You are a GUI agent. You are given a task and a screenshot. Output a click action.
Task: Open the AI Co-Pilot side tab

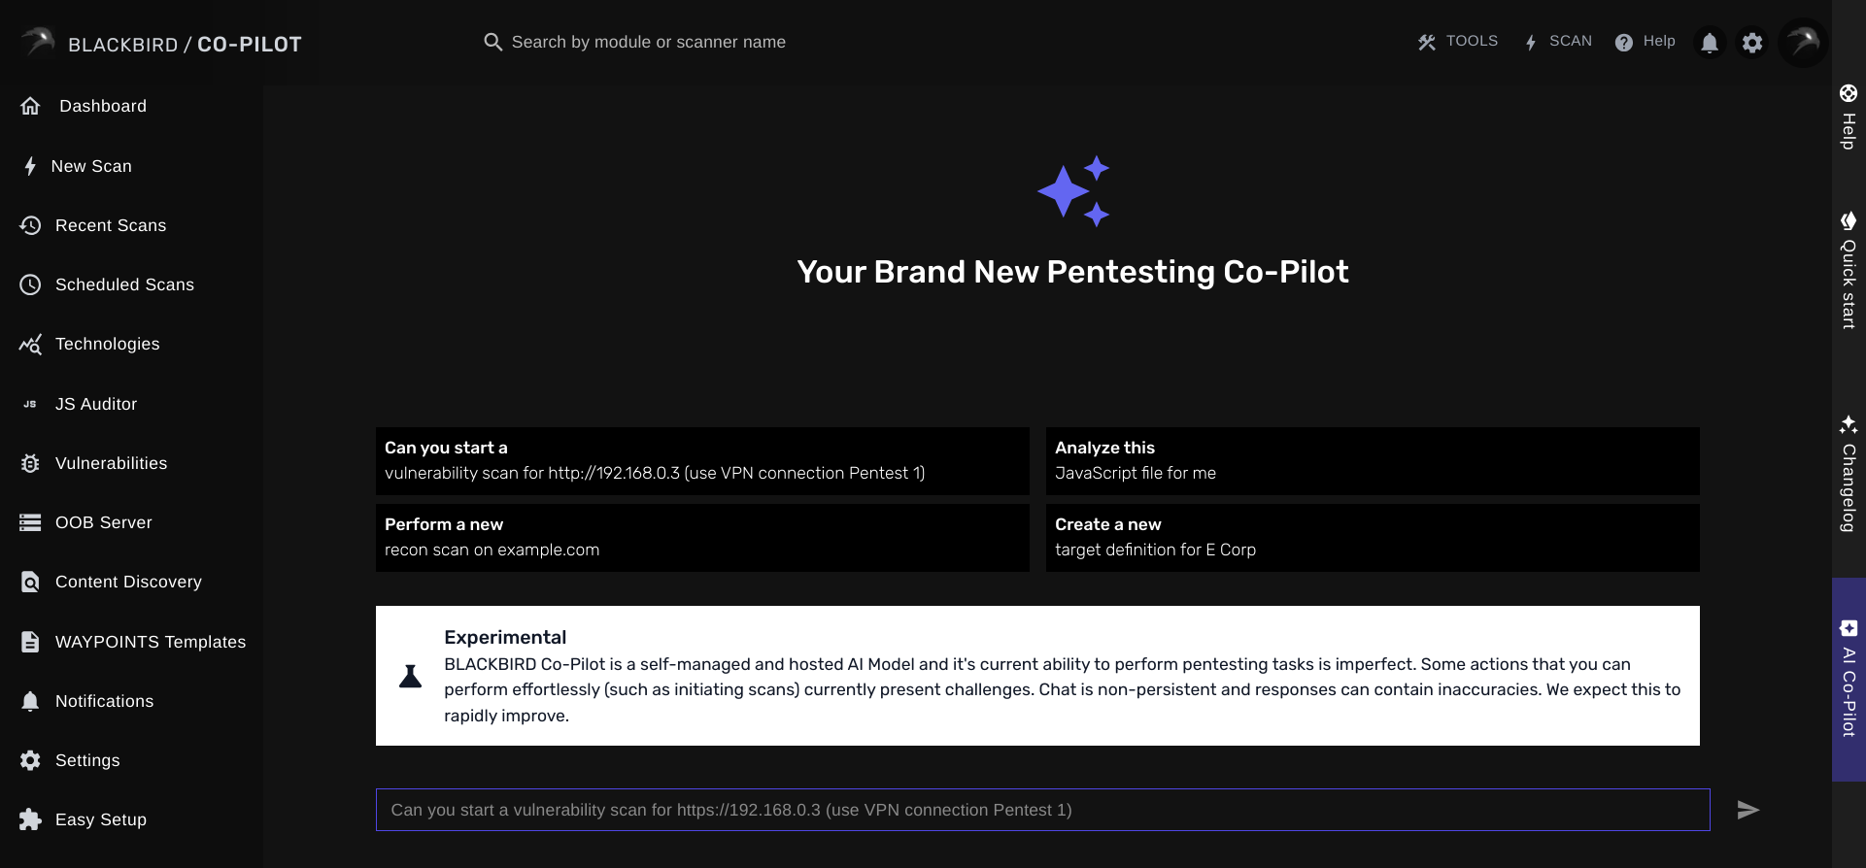click(x=1849, y=680)
